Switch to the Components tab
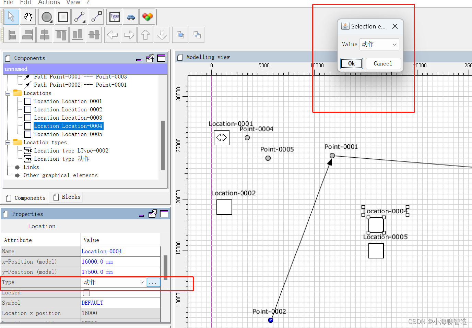This screenshot has height=328, width=472. click(x=26, y=198)
